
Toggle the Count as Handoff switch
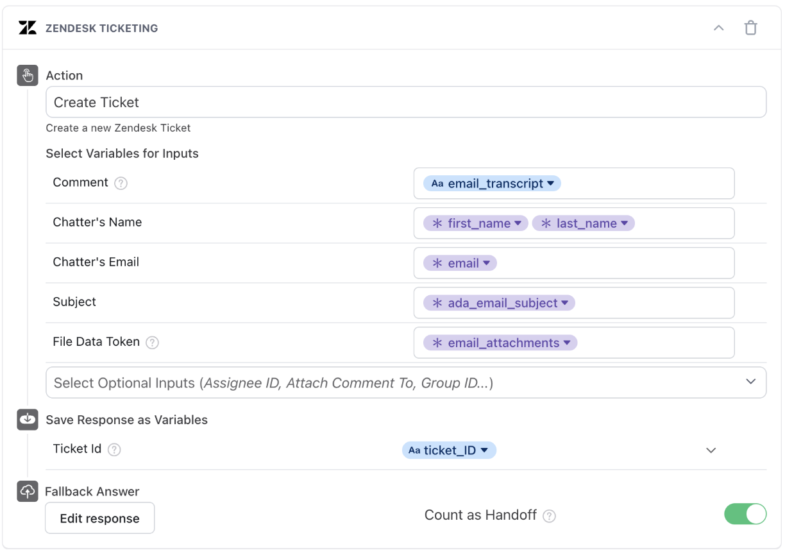pyautogui.click(x=745, y=515)
